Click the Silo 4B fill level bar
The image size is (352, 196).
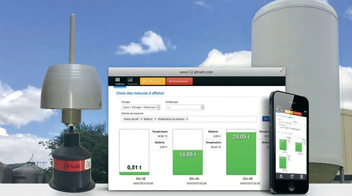(241, 152)
